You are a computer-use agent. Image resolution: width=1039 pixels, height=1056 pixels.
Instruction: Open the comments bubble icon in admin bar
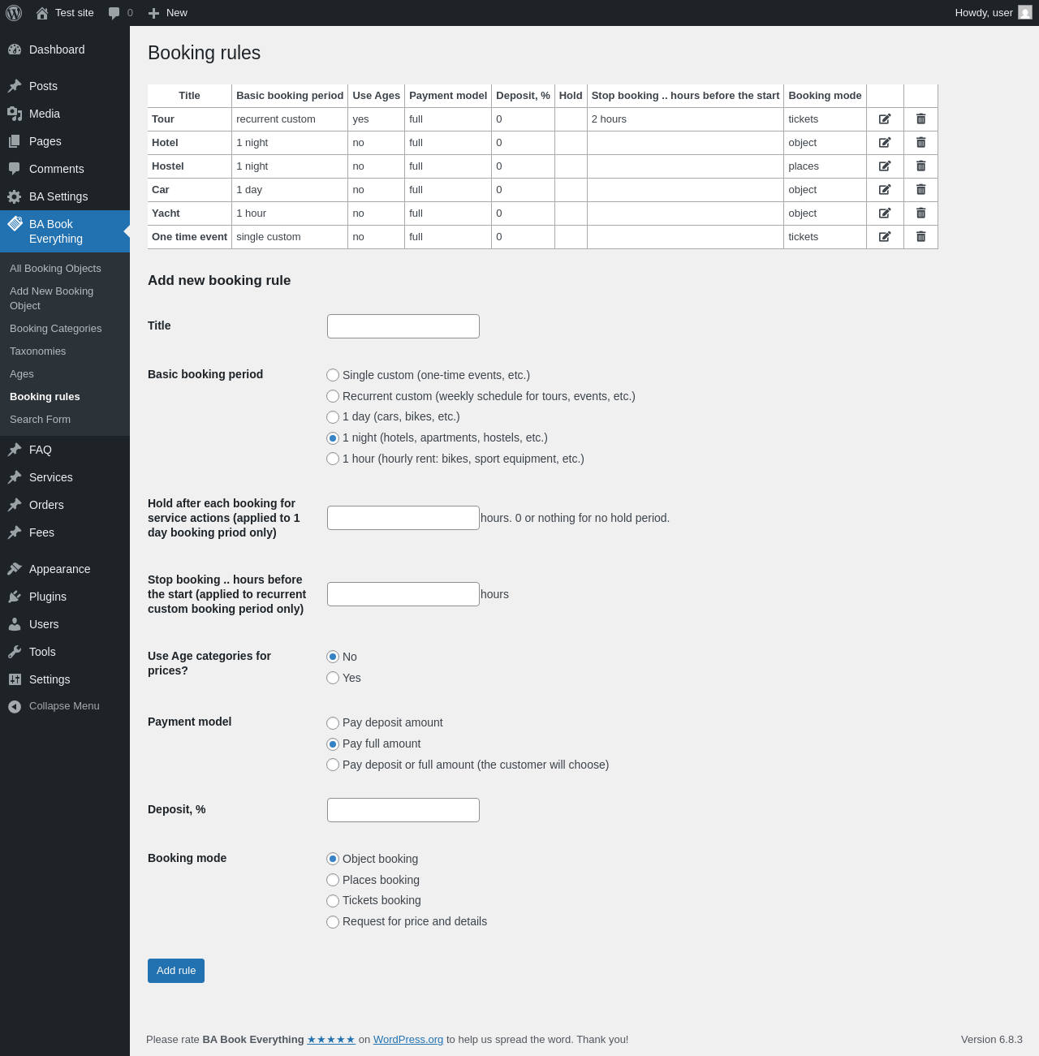click(x=114, y=13)
